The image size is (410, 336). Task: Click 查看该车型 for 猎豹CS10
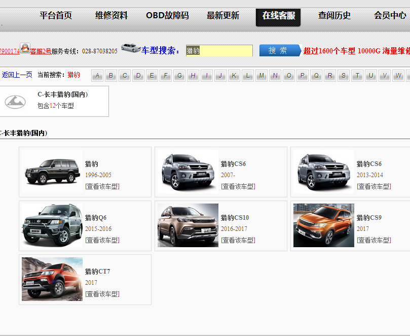pyautogui.click(x=238, y=240)
